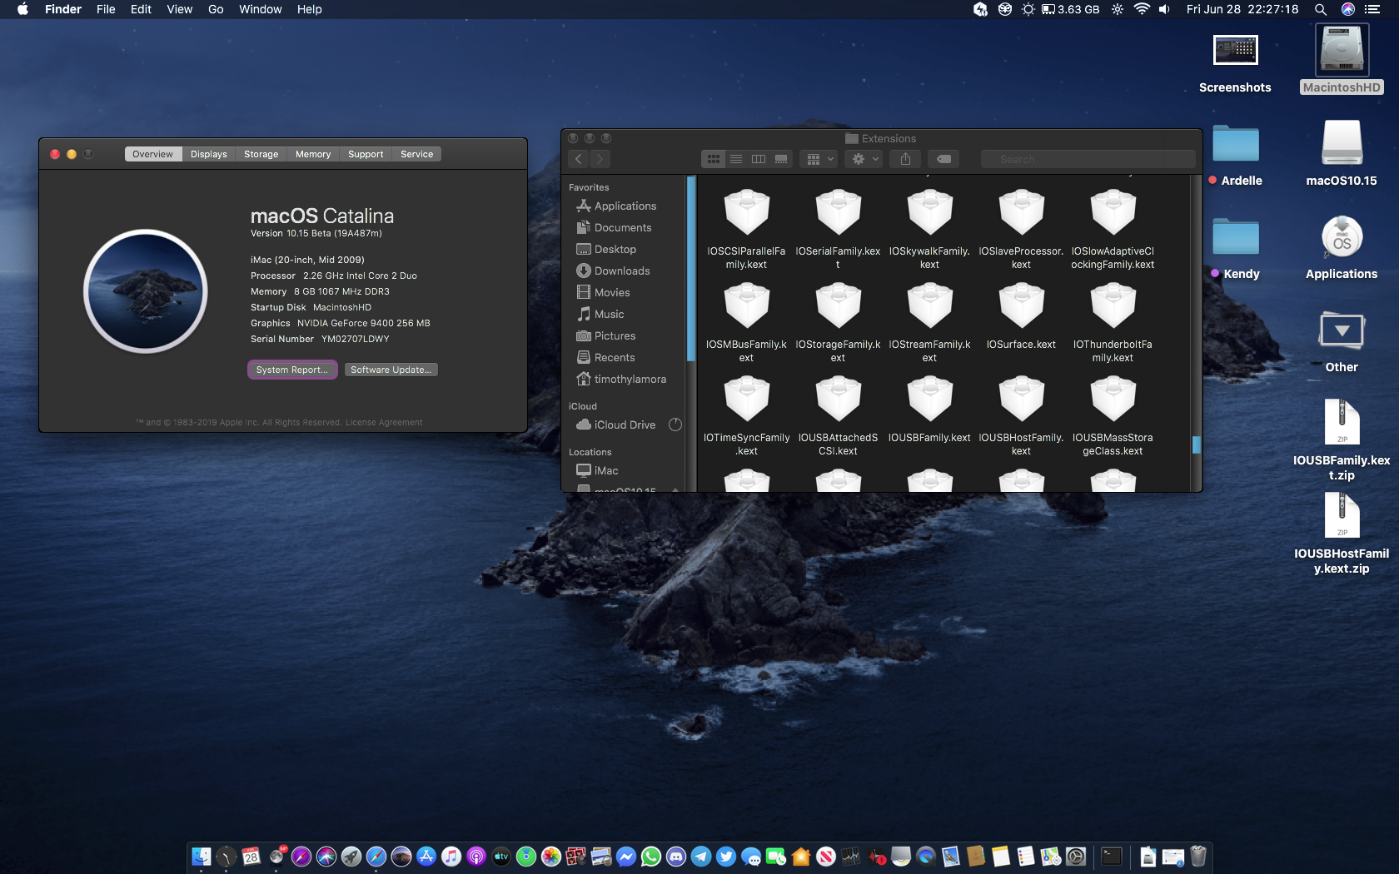Switch to the Service tab
This screenshot has height=874, width=1399.
click(416, 154)
